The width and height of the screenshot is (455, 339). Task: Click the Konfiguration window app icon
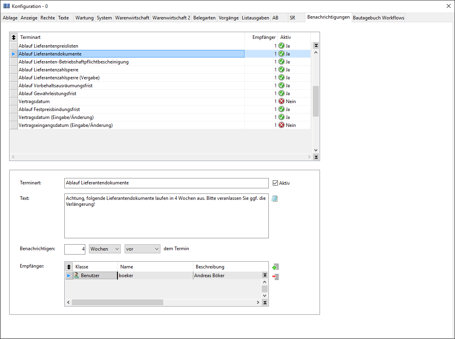6,6
